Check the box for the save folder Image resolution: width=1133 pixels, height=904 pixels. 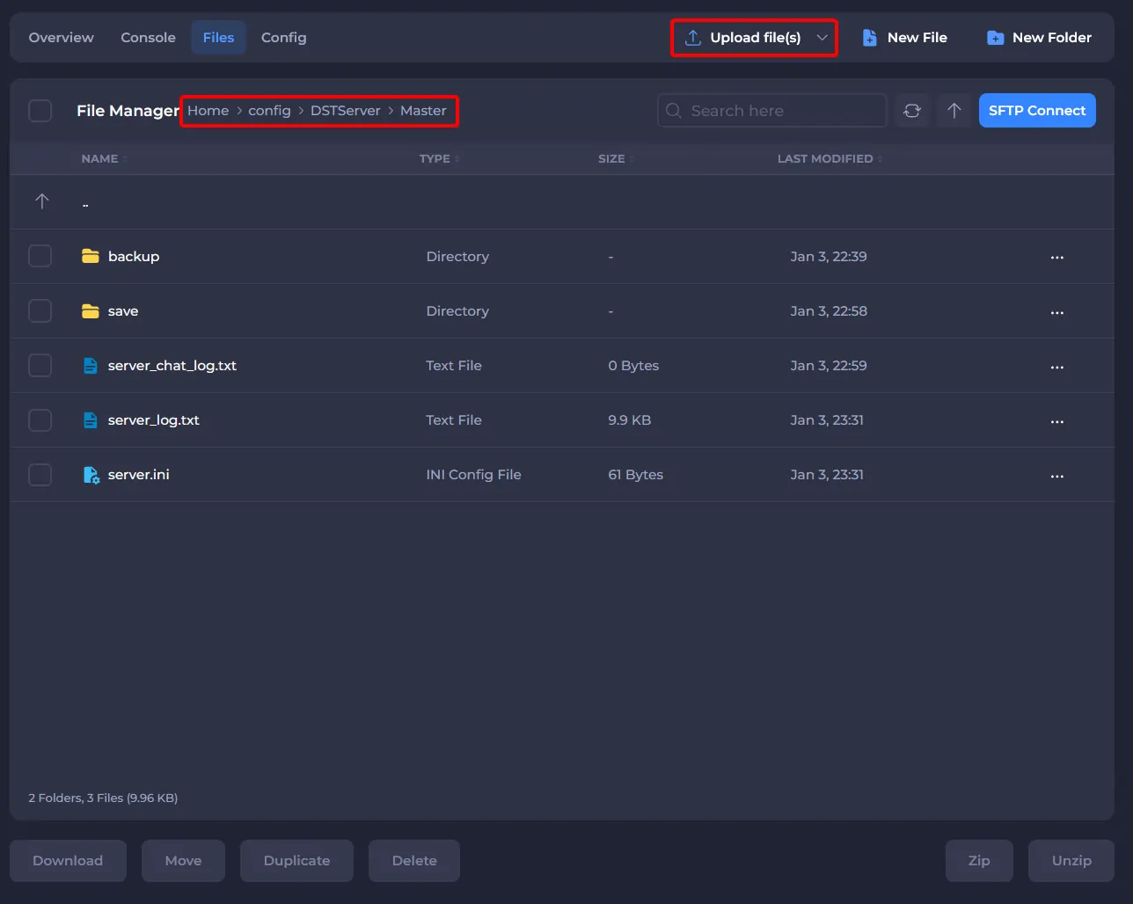click(40, 310)
